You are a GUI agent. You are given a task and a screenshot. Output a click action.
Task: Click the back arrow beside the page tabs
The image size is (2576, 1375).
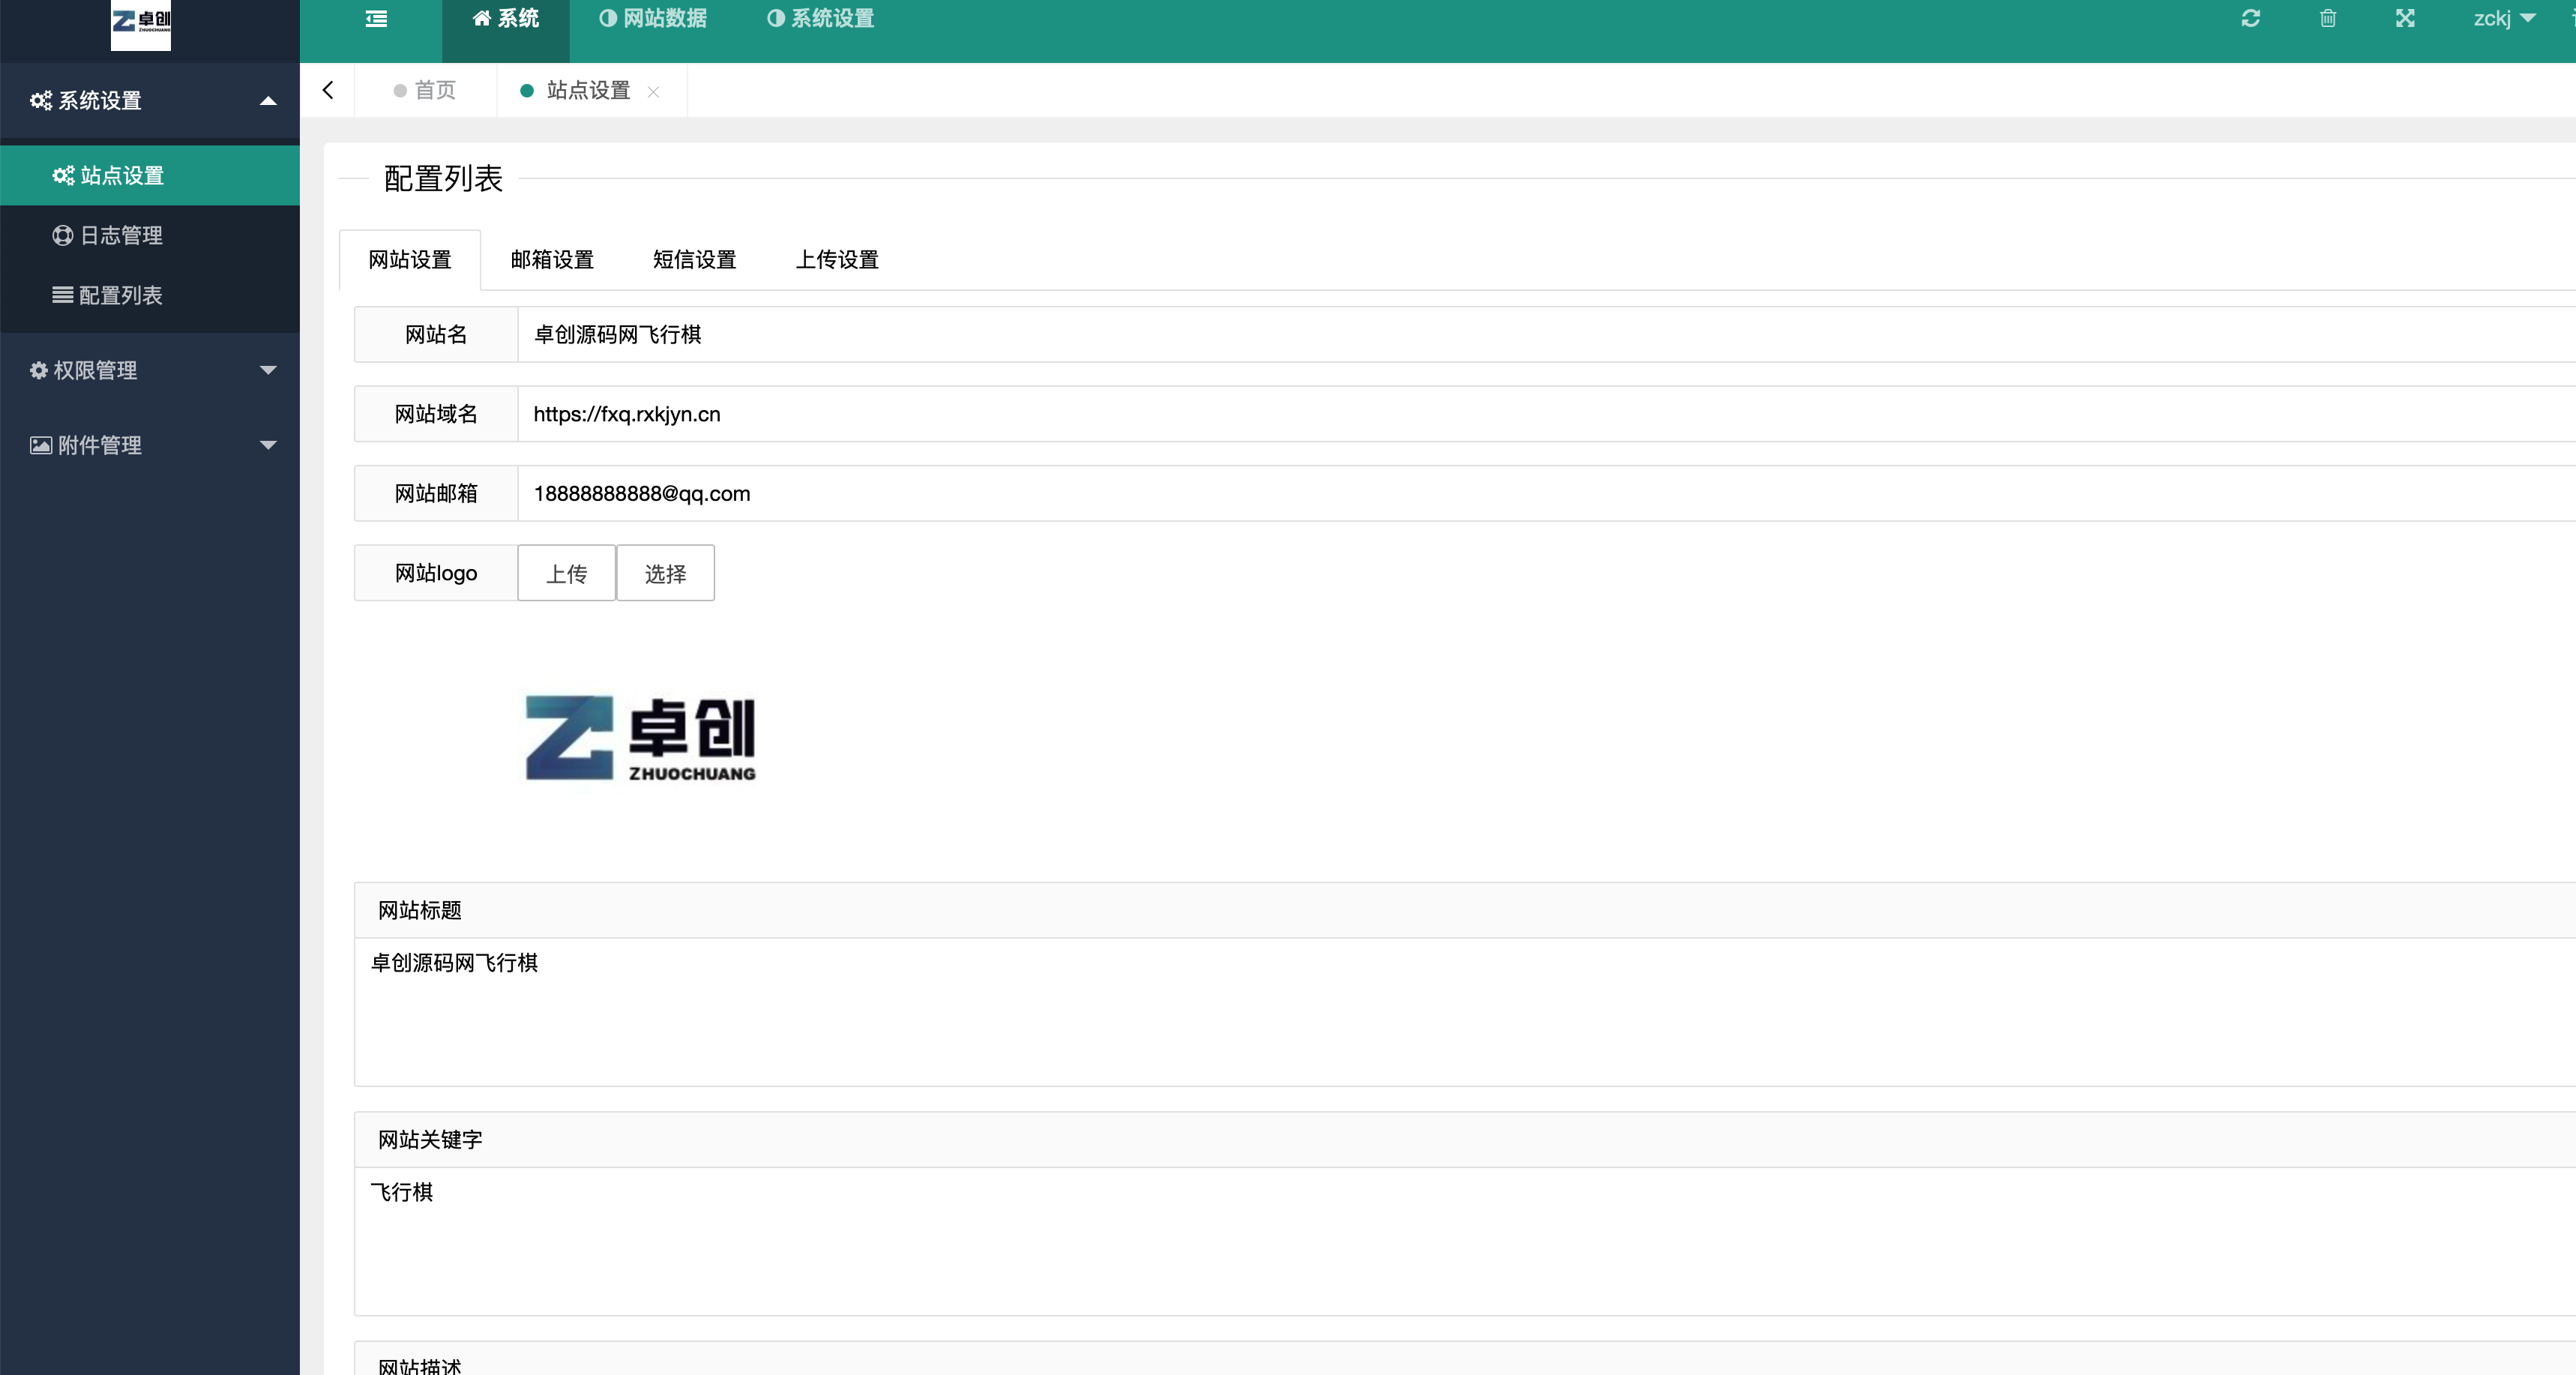(x=328, y=90)
